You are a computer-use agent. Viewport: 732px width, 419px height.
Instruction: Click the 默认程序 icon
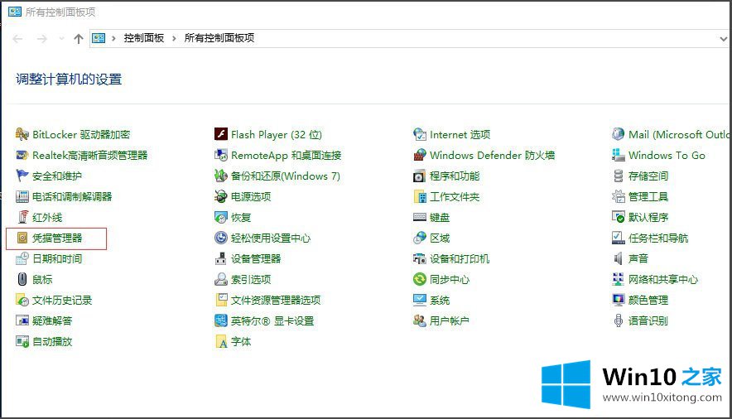pos(618,217)
